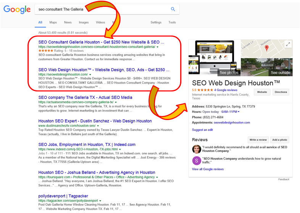Switch to the Maps tab
This screenshot has height=213, width=300.
53,22
